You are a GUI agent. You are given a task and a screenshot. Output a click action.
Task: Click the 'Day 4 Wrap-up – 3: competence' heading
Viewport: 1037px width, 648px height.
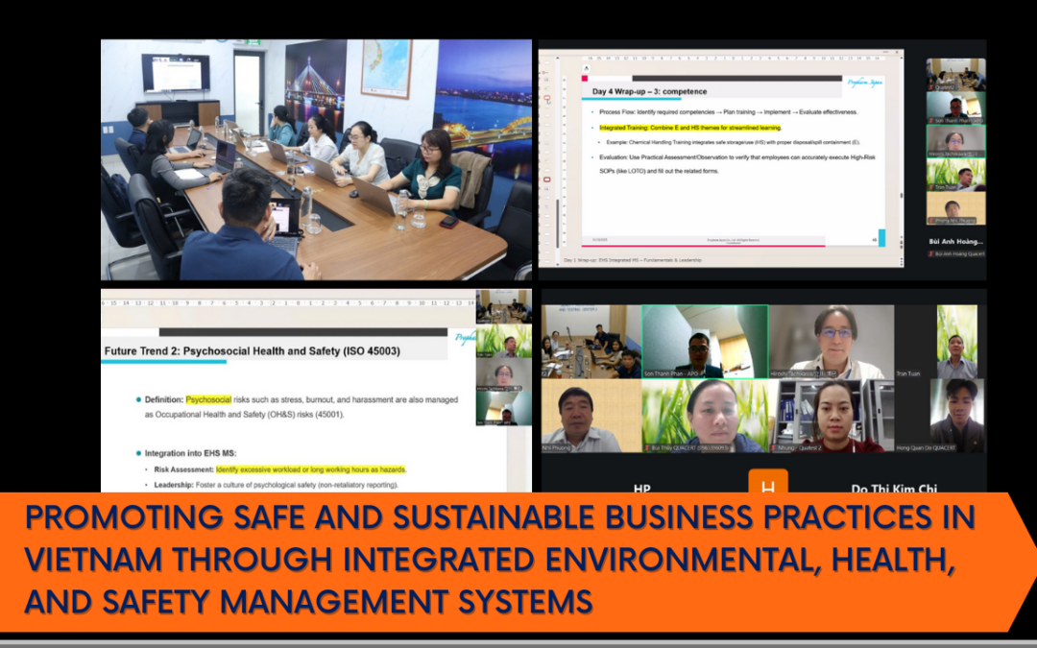tap(650, 91)
